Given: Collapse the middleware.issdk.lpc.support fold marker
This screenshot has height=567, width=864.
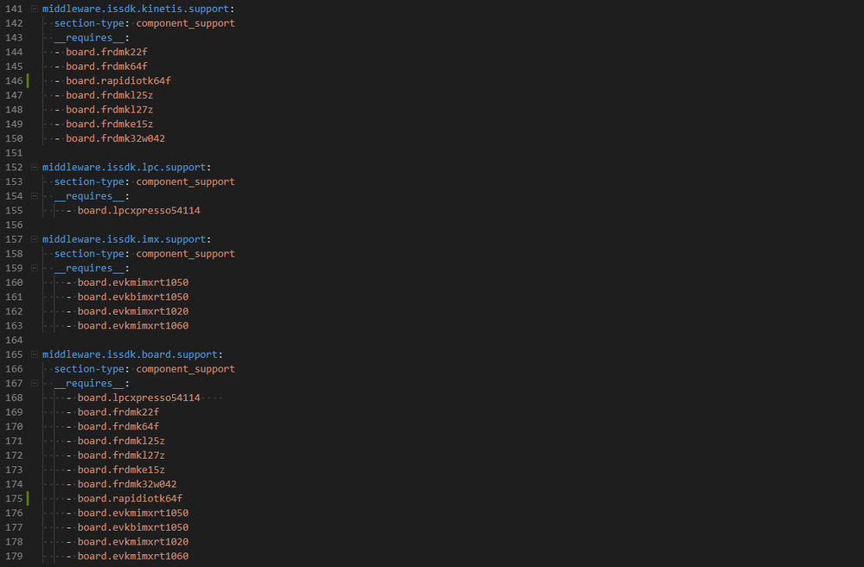Looking at the screenshot, I should point(35,167).
